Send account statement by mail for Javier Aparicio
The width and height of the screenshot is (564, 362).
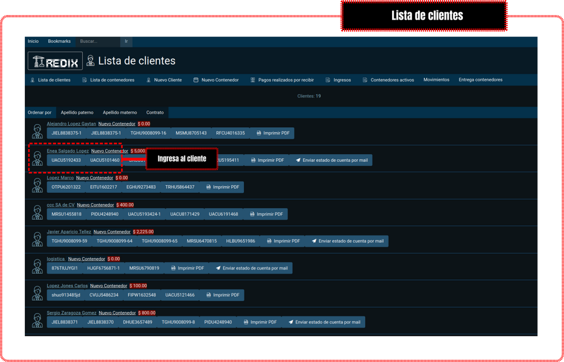pyautogui.click(x=347, y=241)
